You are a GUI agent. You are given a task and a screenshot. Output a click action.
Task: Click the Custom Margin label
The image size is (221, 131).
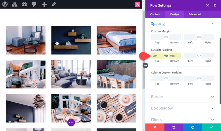[161, 31]
